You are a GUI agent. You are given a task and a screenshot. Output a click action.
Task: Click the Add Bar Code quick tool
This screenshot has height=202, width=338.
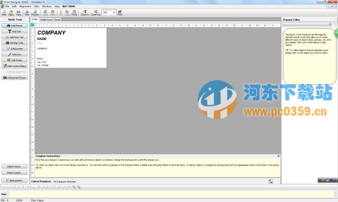point(15,43)
